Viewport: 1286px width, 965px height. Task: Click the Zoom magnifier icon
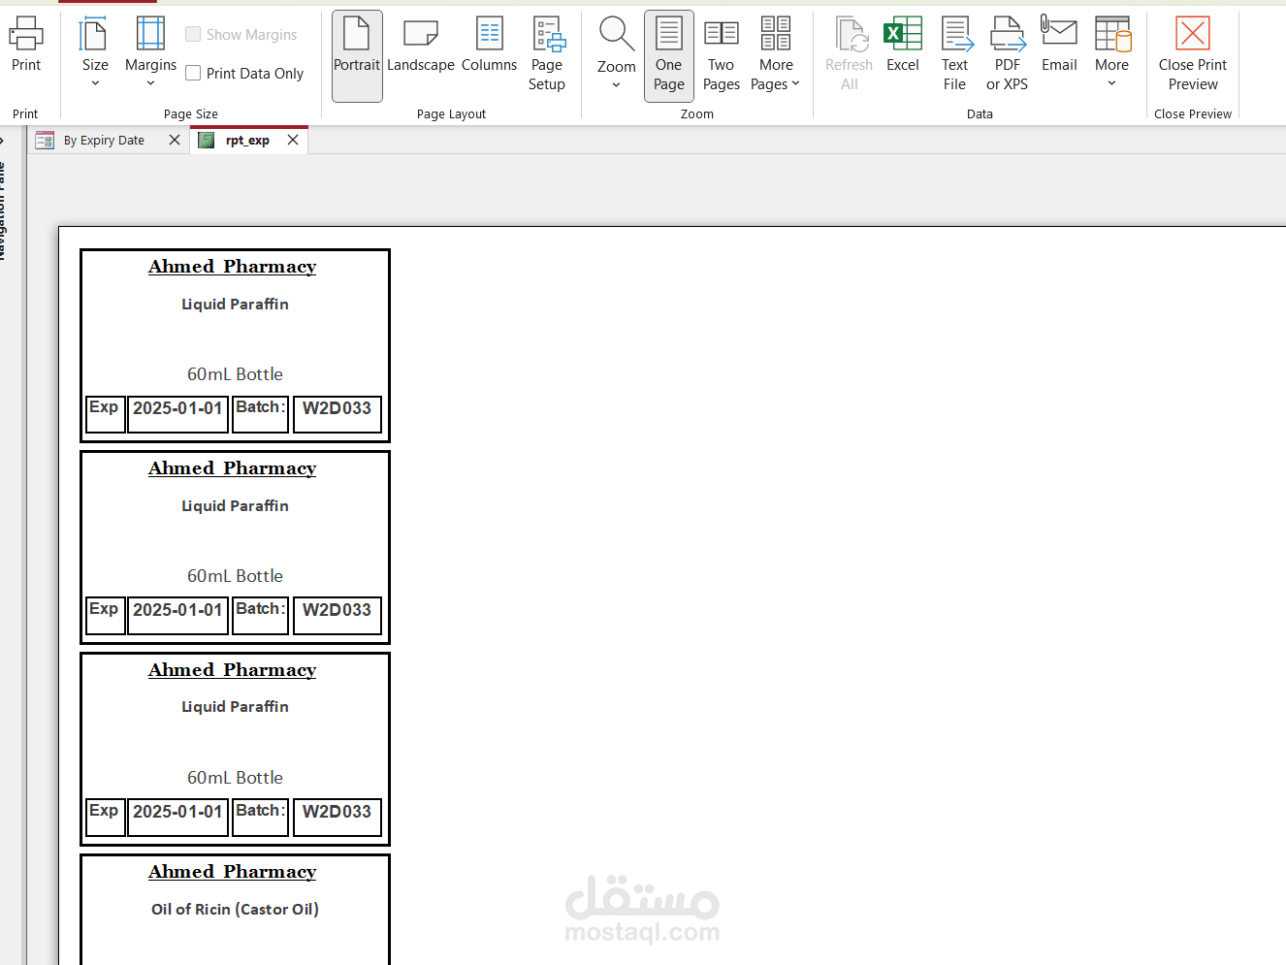pyautogui.click(x=617, y=34)
